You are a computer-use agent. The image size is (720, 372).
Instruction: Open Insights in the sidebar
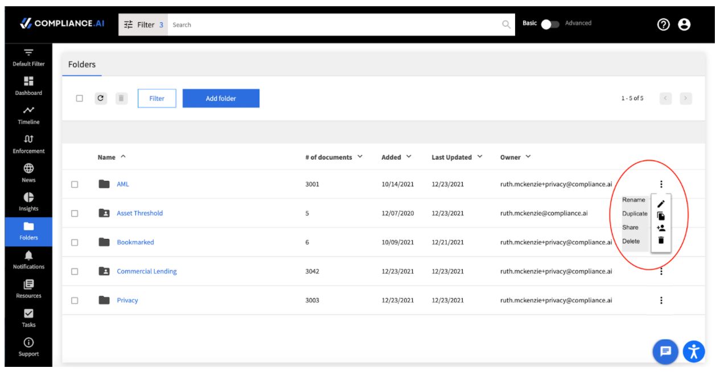coord(28,202)
